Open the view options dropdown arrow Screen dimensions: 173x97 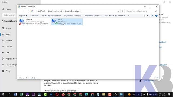coord(148,16)
